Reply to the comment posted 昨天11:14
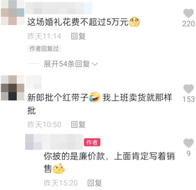 point(78,36)
